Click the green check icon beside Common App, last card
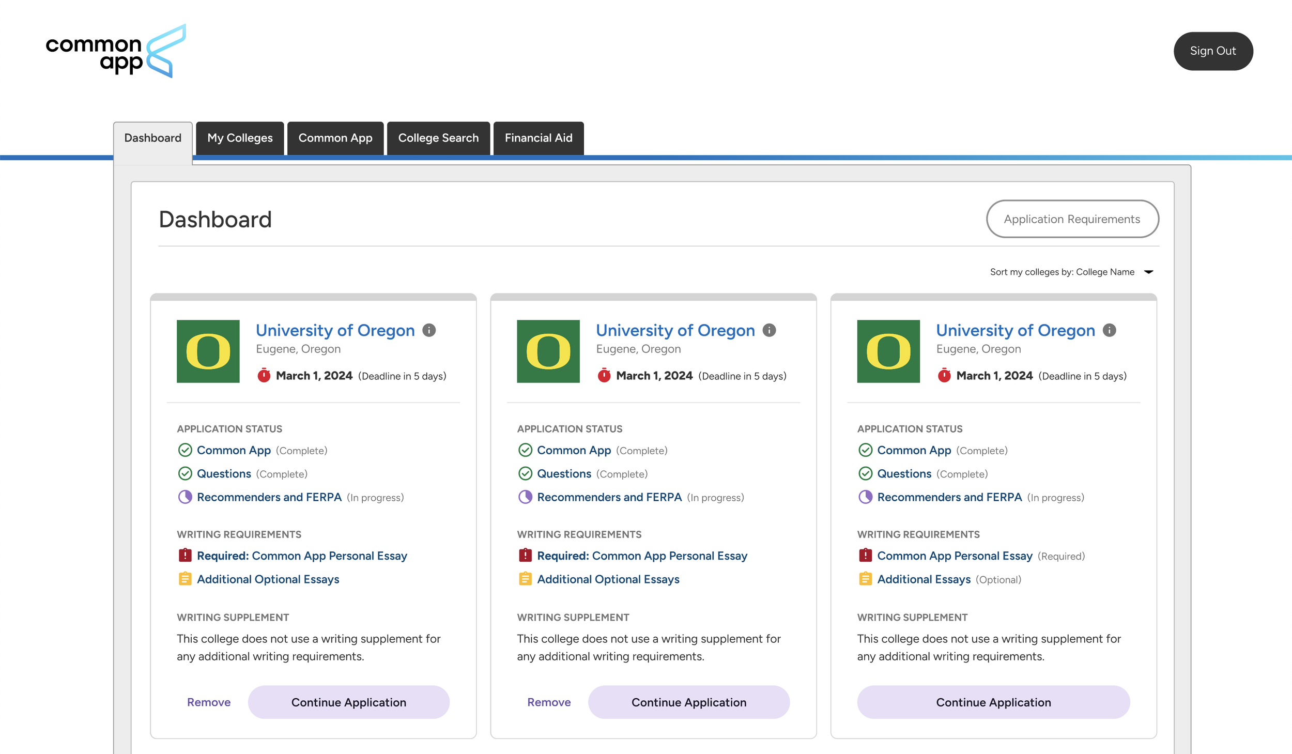 tap(865, 450)
